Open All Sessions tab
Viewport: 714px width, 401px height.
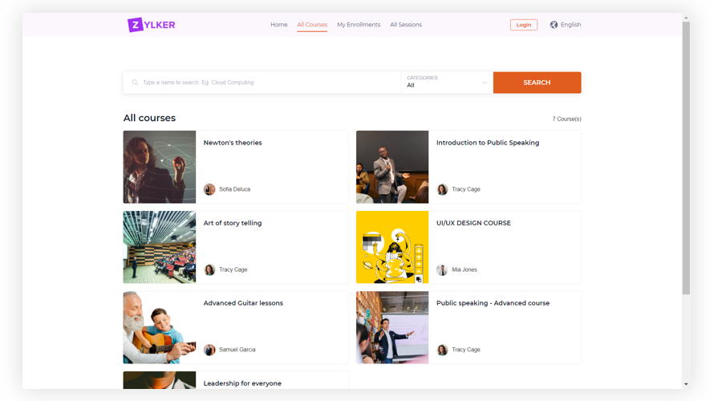pyautogui.click(x=406, y=25)
